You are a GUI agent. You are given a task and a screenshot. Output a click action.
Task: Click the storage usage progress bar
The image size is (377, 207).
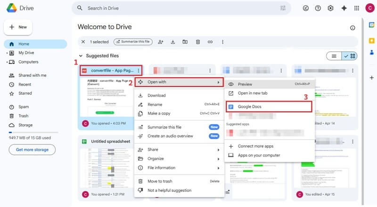pos(33,132)
